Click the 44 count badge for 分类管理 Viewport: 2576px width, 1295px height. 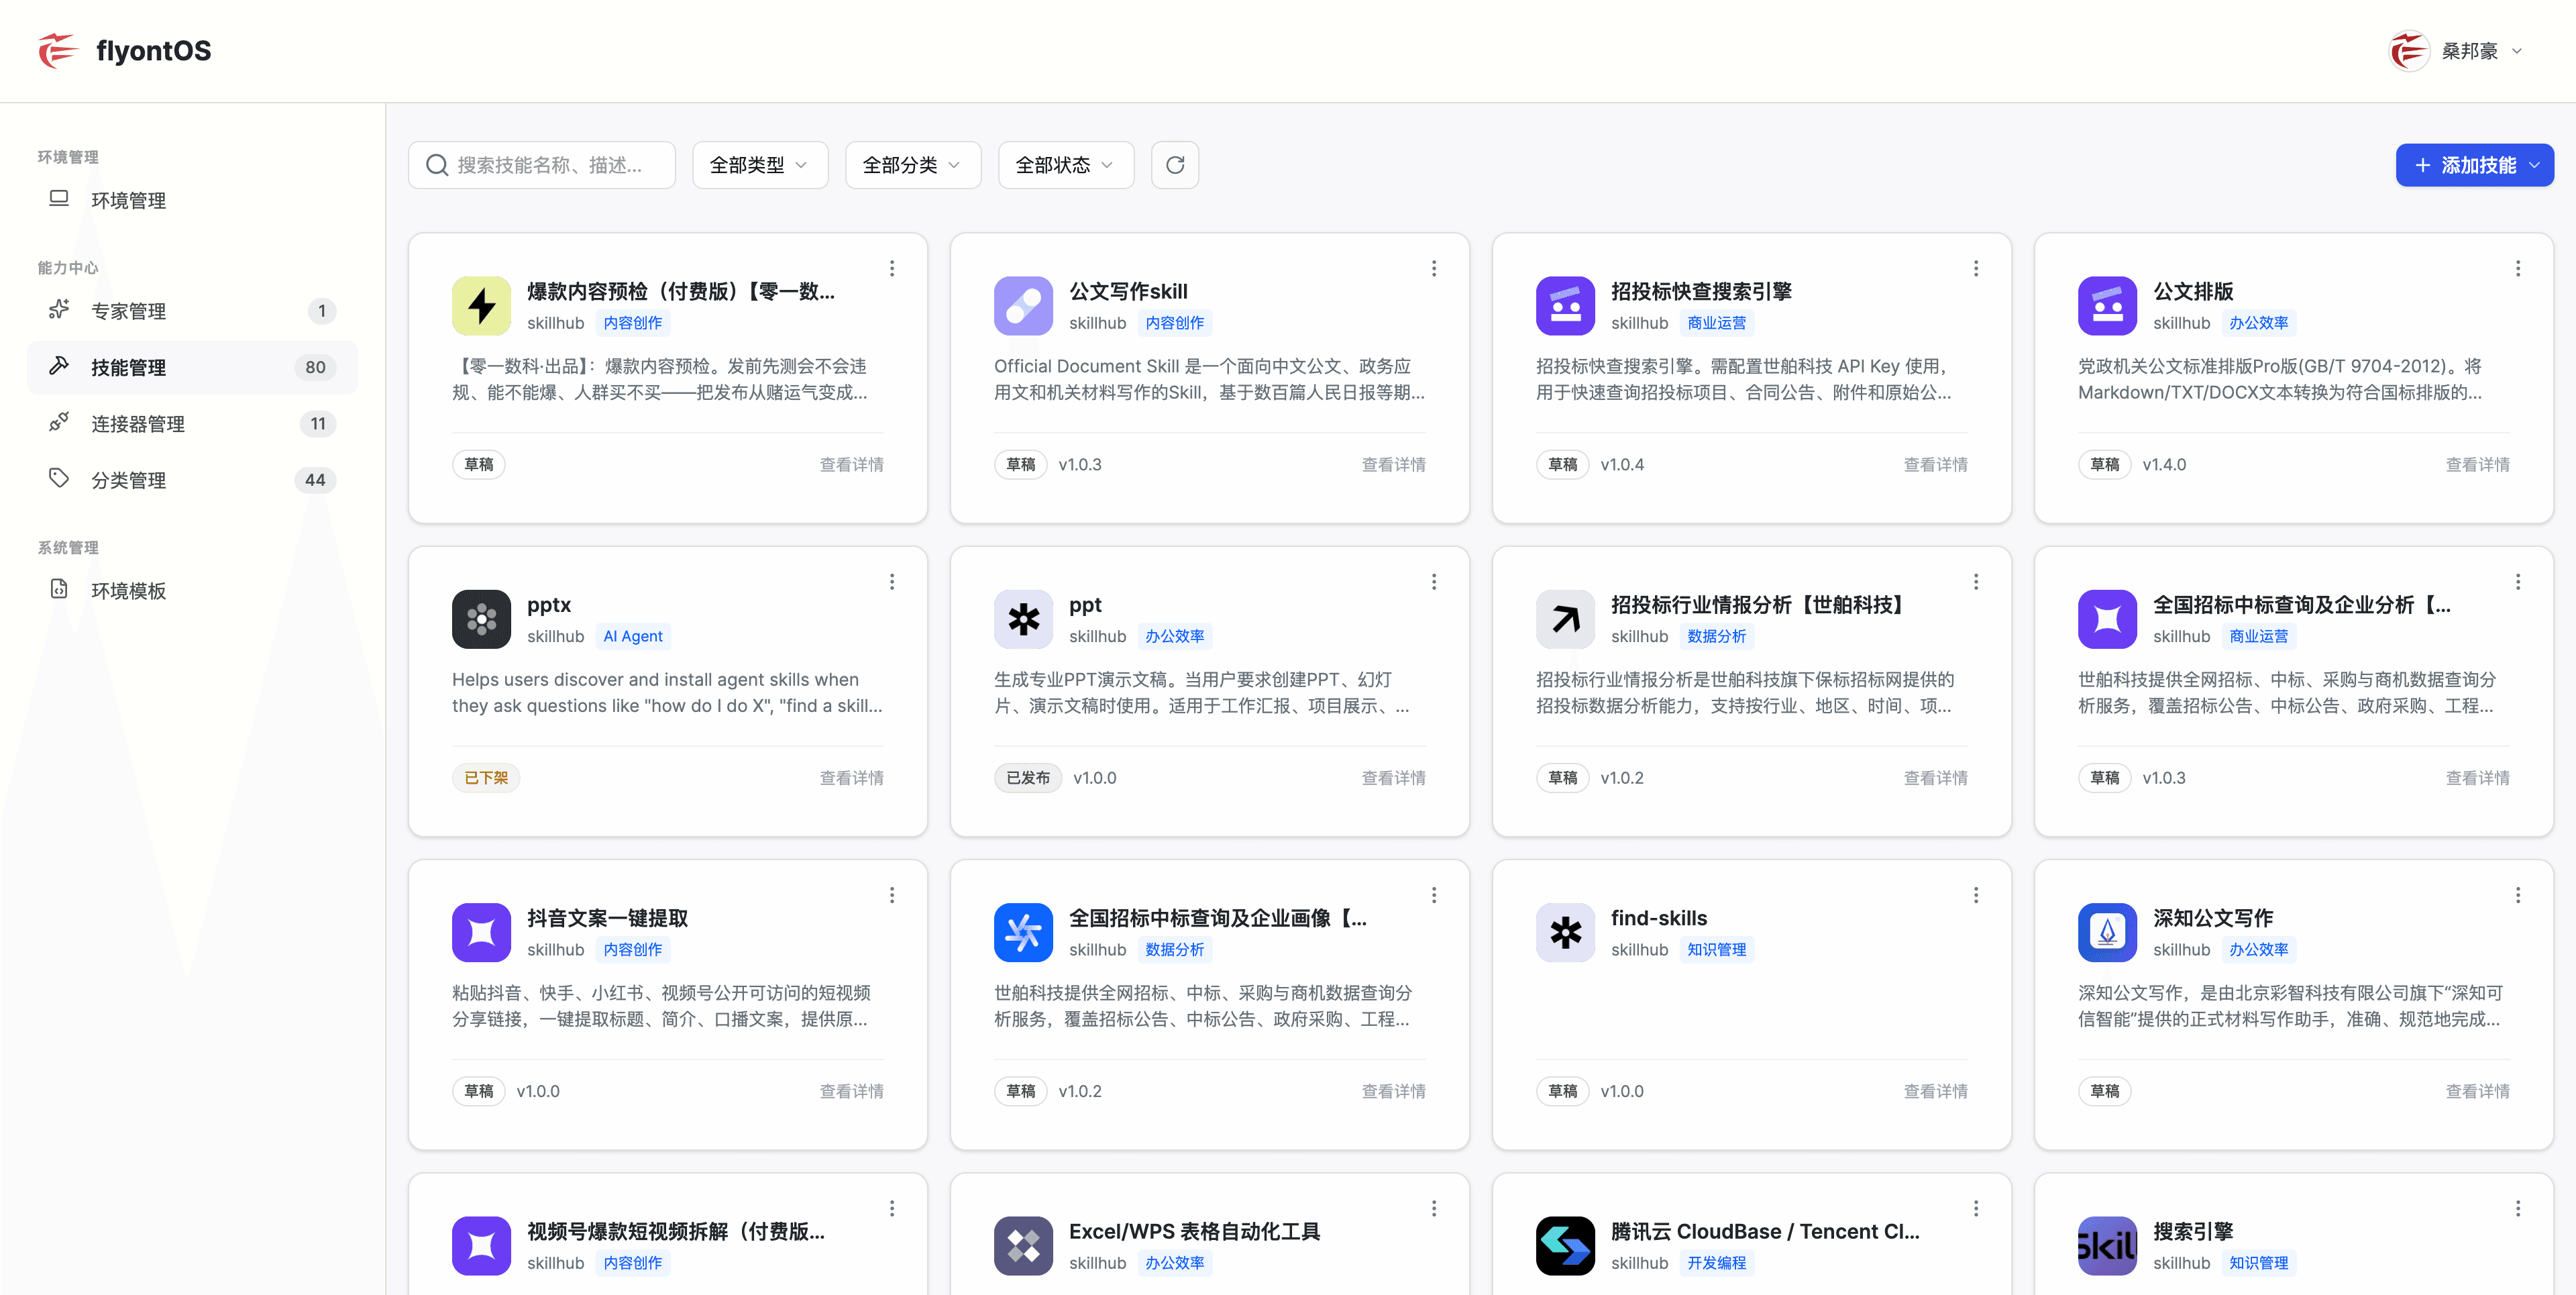pos(315,480)
